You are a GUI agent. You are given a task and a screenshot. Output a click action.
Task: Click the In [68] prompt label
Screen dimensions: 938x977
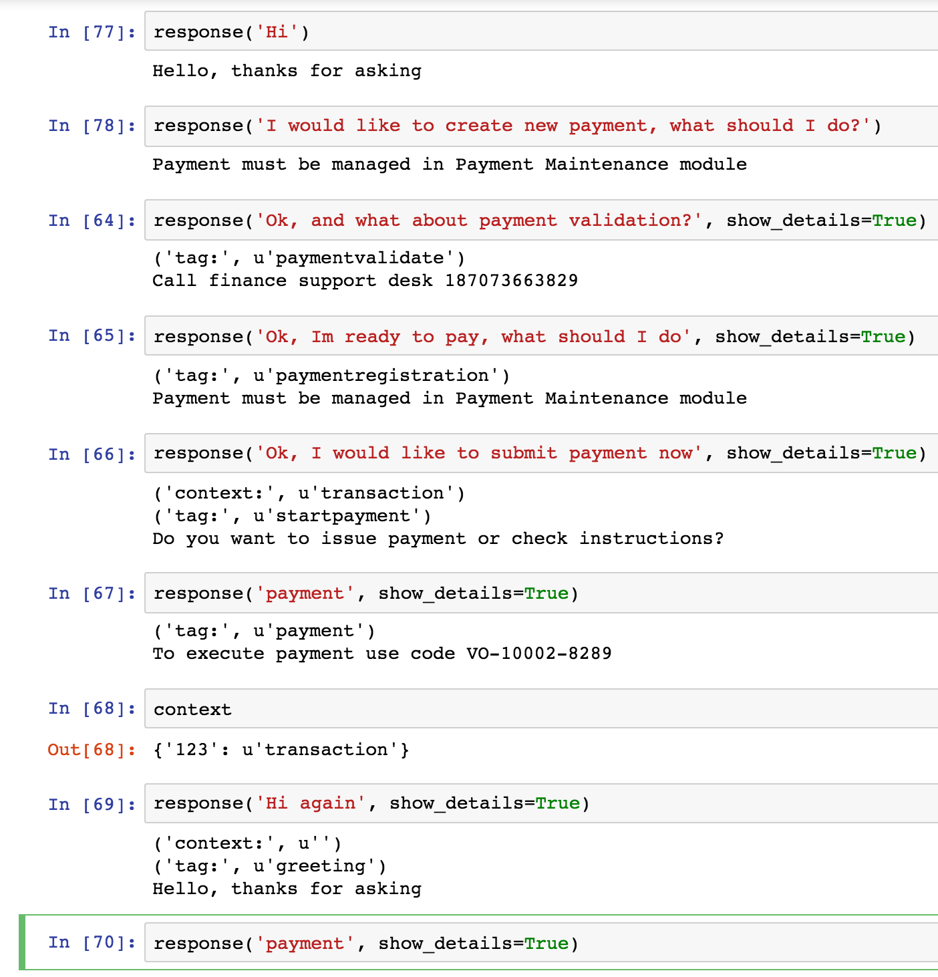[92, 708]
